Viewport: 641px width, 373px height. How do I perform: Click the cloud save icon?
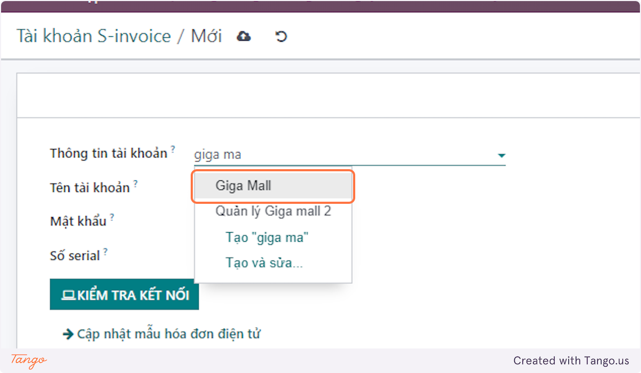point(244,36)
